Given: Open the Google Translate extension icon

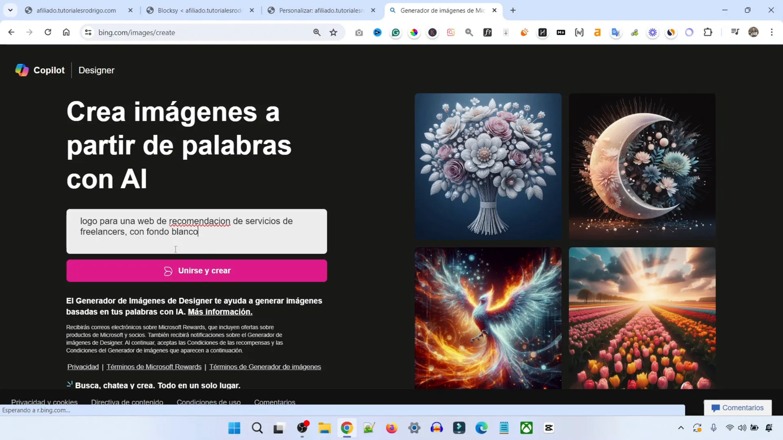Looking at the screenshot, I should 615,32.
